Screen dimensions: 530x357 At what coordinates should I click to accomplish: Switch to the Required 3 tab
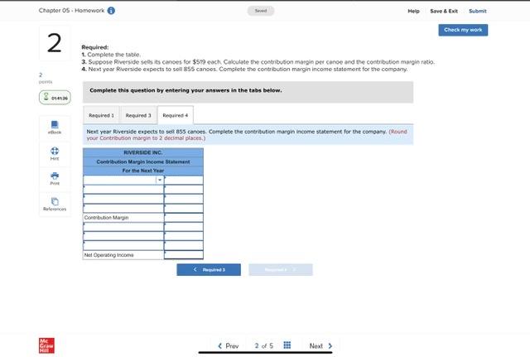click(x=138, y=115)
